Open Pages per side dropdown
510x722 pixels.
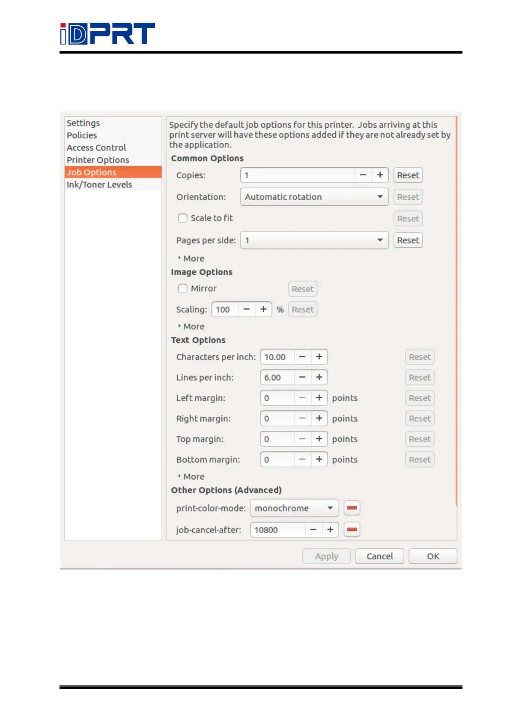click(314, 240)
